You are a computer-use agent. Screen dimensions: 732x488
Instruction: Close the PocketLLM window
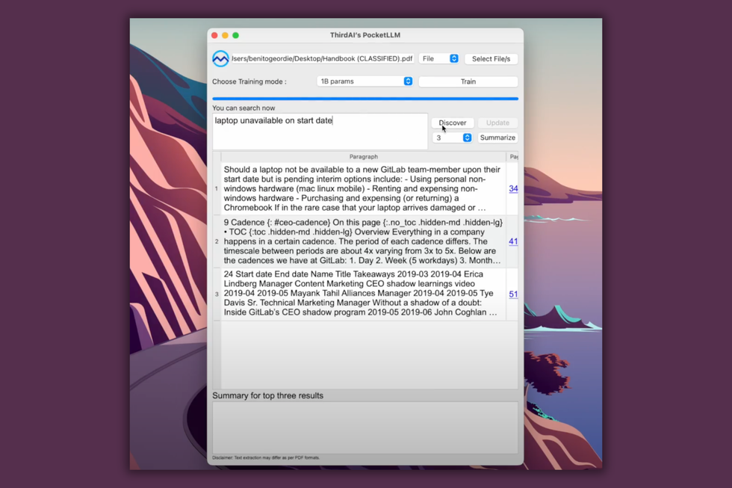pyautogui.click(x=214, y=35)
